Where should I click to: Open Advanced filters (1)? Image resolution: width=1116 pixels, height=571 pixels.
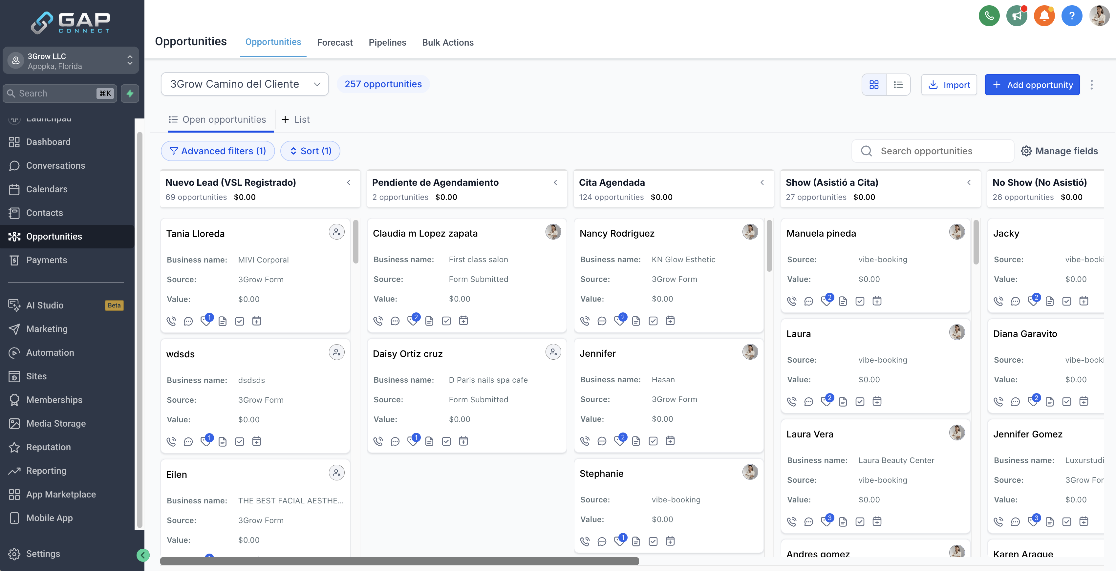(218, 151)
